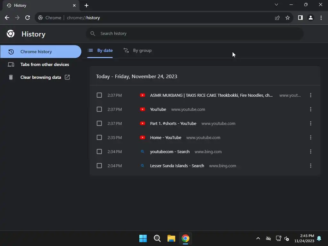
Task: Click the Chrome logo beside History title
Action: coord(11,34)
